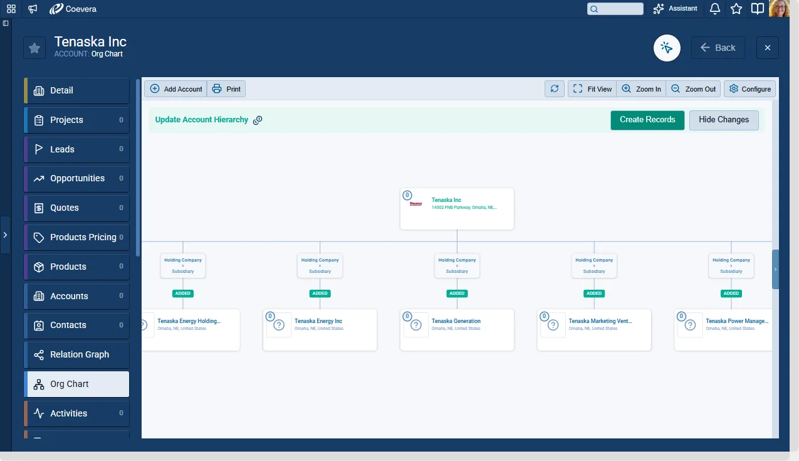Open the Tenaska Inc root node name
This screenshot has width=799, height=461.
click(446, 200)
